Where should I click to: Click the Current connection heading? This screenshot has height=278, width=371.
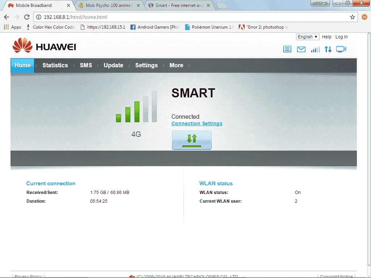tap(51, 184)
